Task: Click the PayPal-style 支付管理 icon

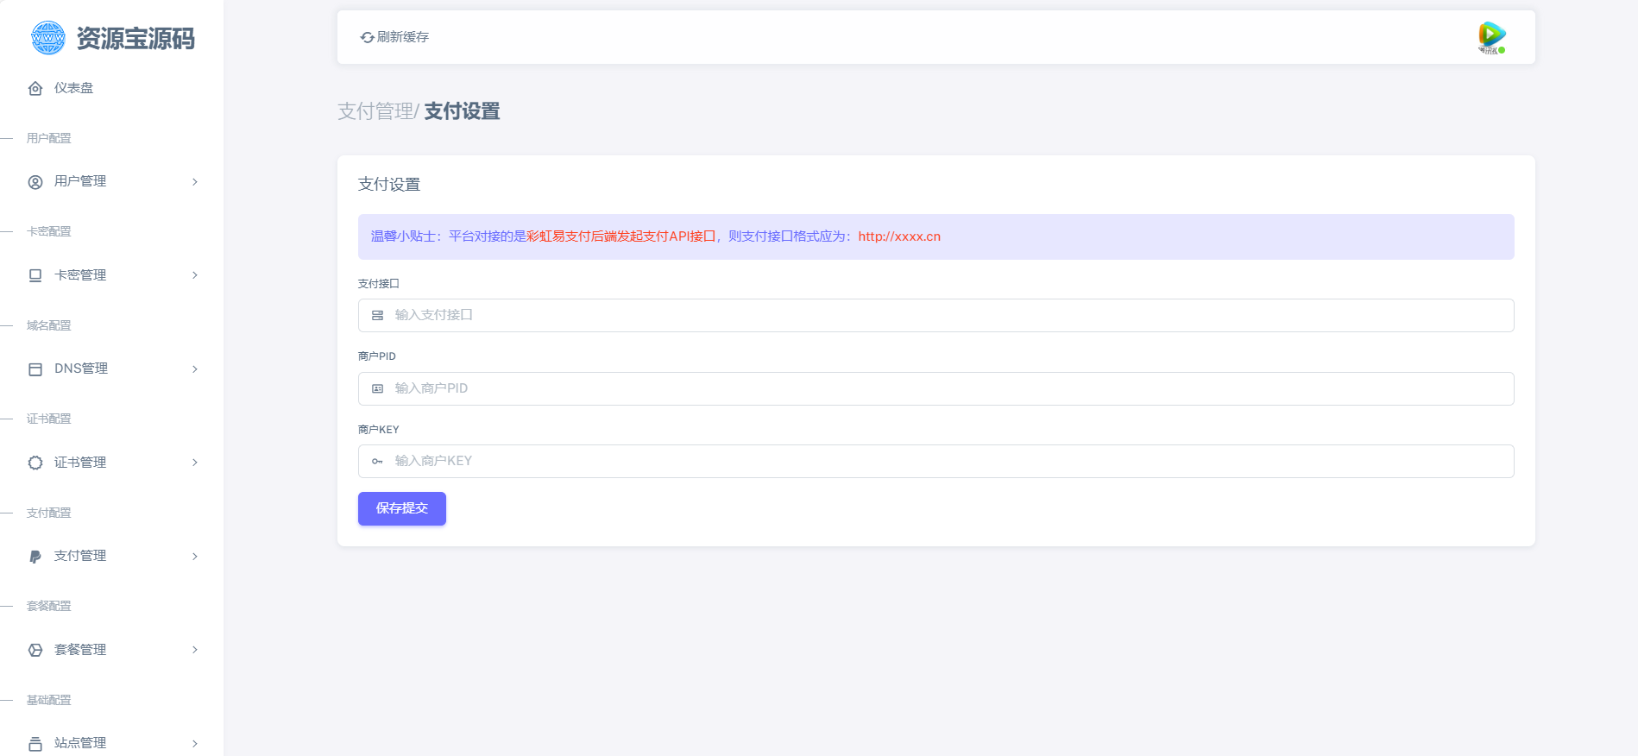Action: coord(35,557)
